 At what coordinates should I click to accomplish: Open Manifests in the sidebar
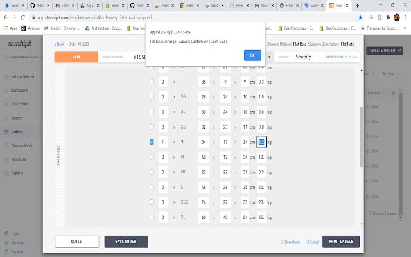(19, 159)
